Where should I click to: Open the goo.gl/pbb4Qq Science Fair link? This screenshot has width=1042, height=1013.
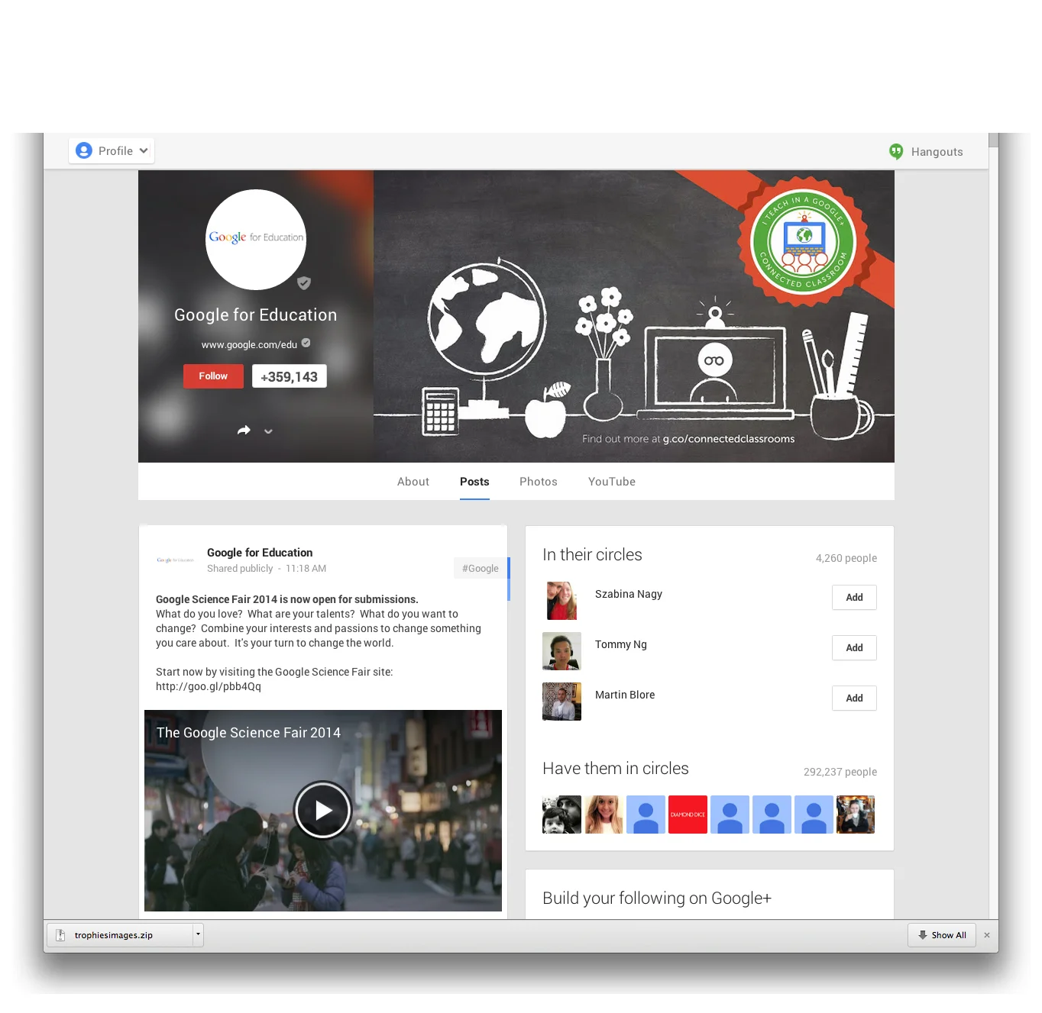click(209, 686)
